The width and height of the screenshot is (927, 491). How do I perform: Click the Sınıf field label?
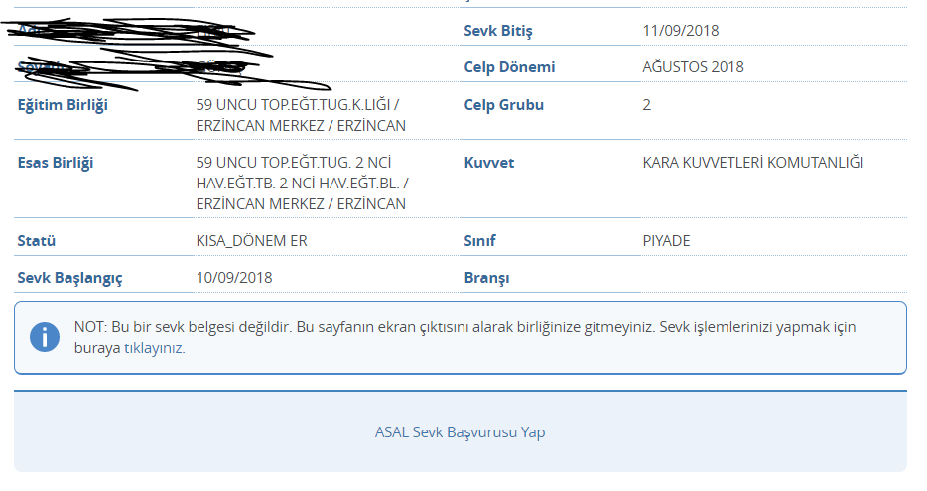pyautogui.click(x=479, y=240)
